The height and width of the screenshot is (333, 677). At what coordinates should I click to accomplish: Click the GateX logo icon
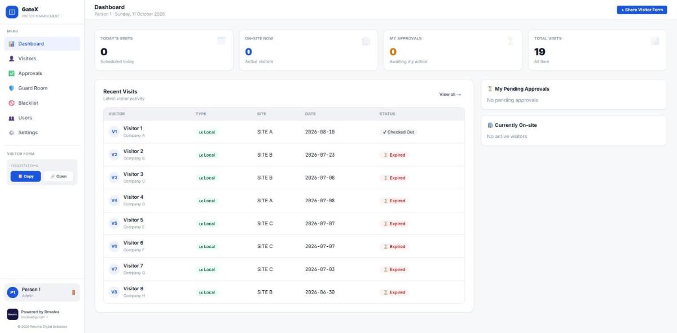(12, 11)
